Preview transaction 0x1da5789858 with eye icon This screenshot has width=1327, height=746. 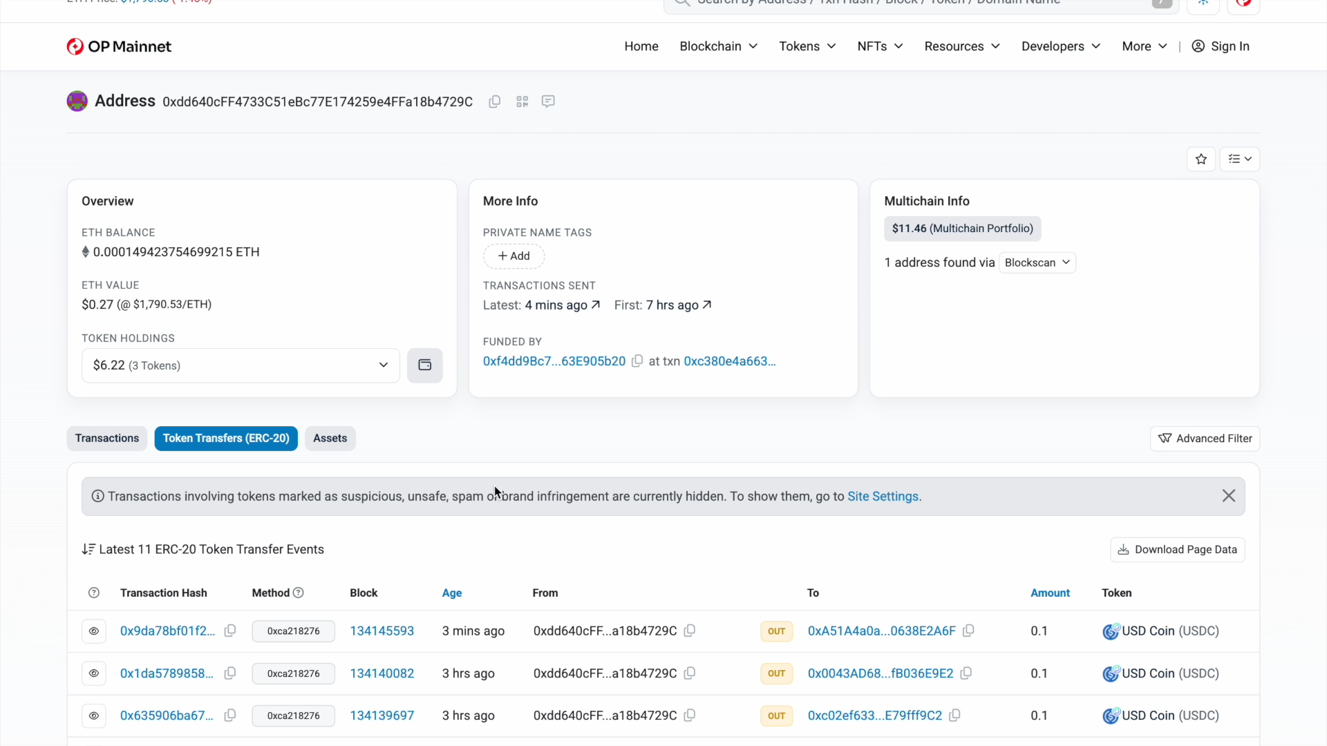(x=94, y=673)
